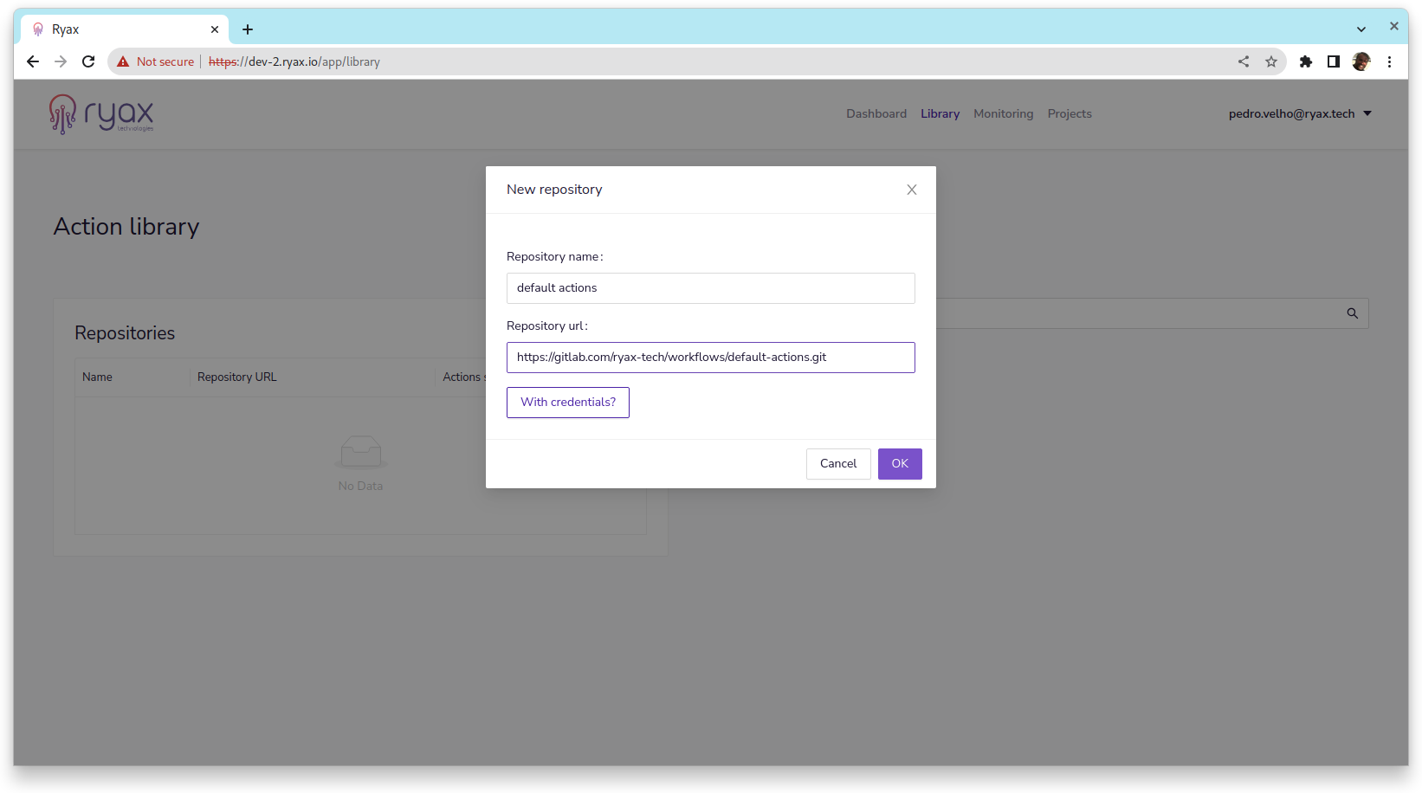The width and height of the screenshot is (1422, 793).
Task: Click the With credentials? toggle button
Action: (567, 402)
